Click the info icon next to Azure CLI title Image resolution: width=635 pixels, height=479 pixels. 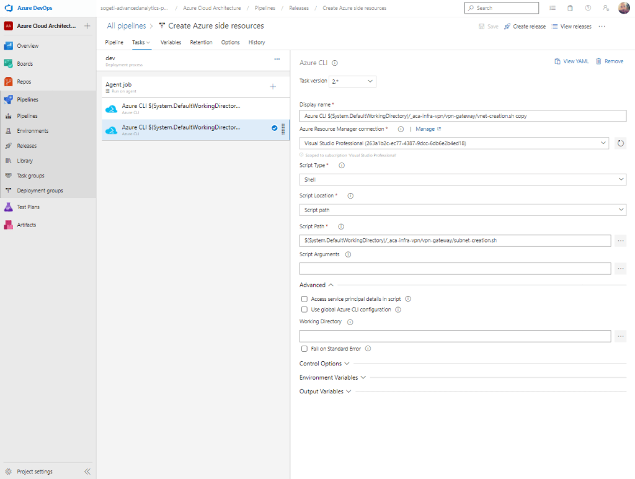point(335,63)
